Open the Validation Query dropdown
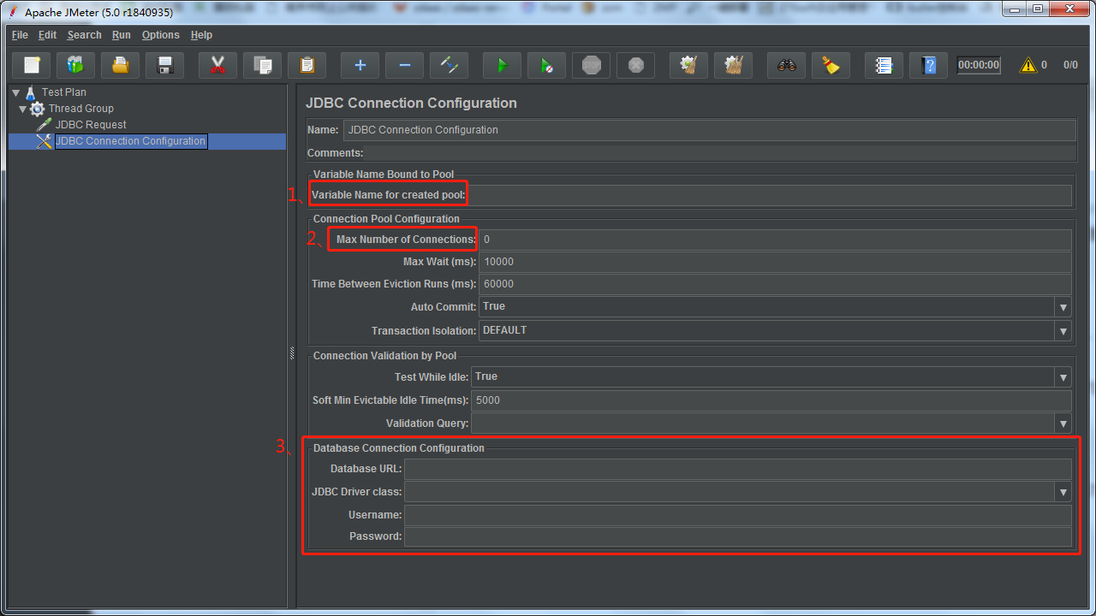Viewport: 1096px width, 616px height. [x=1063, y=423]
